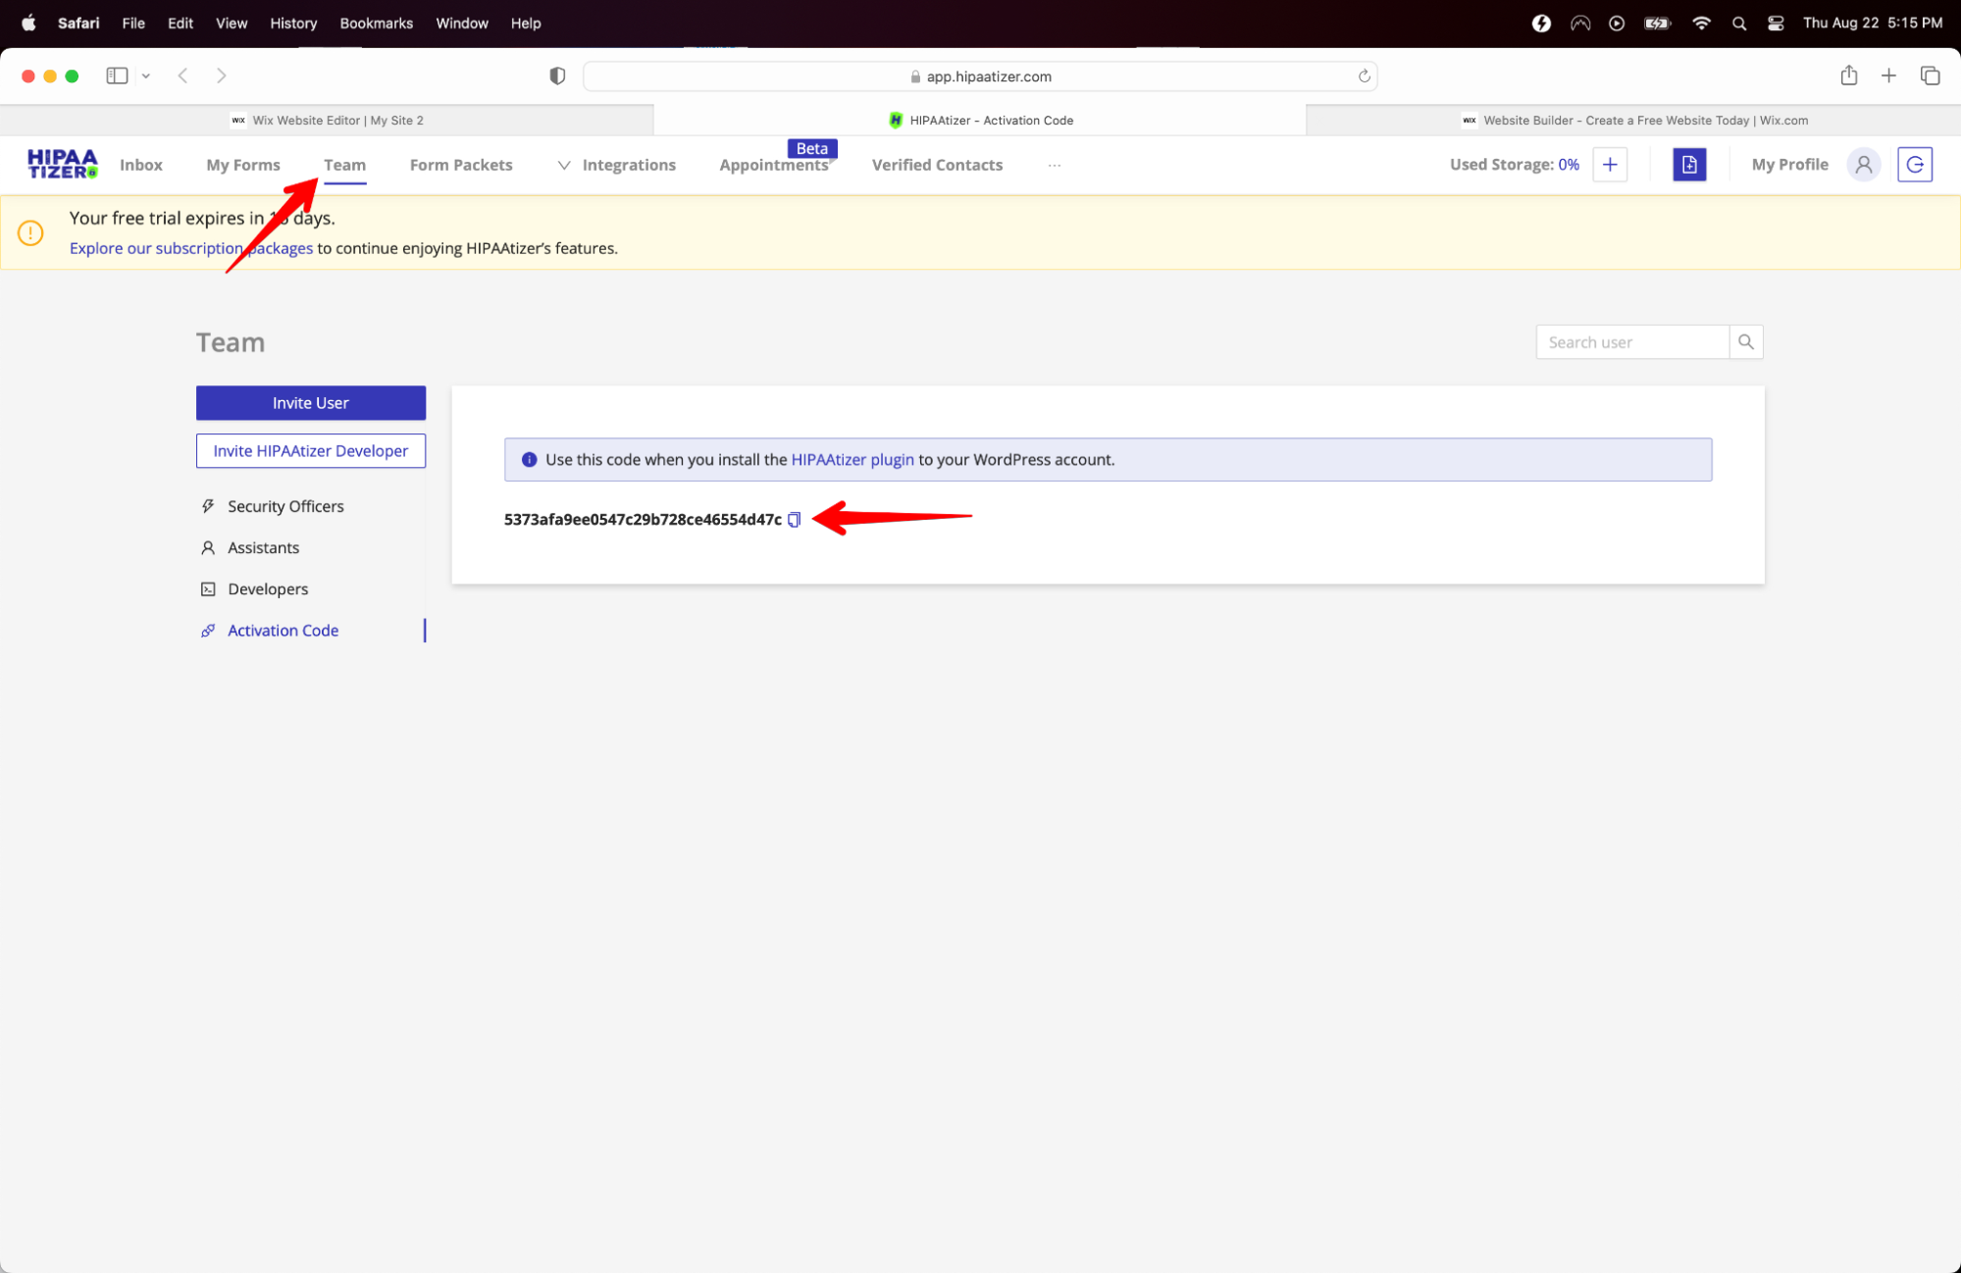1961x1274 pixels.
Task: Open the History menu in the menu bar
Action: [293, 23]
